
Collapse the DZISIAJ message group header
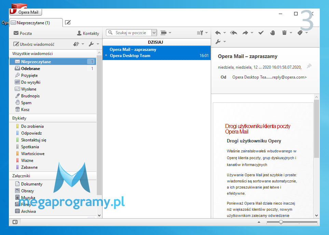click(x=156, y=42)
